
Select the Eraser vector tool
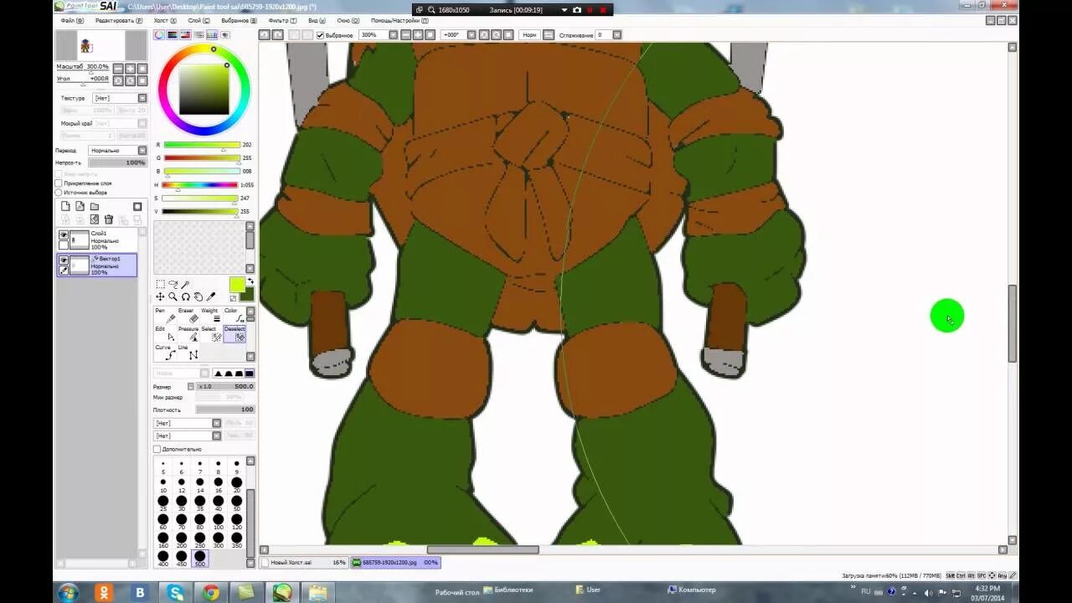tap(188, 316)
